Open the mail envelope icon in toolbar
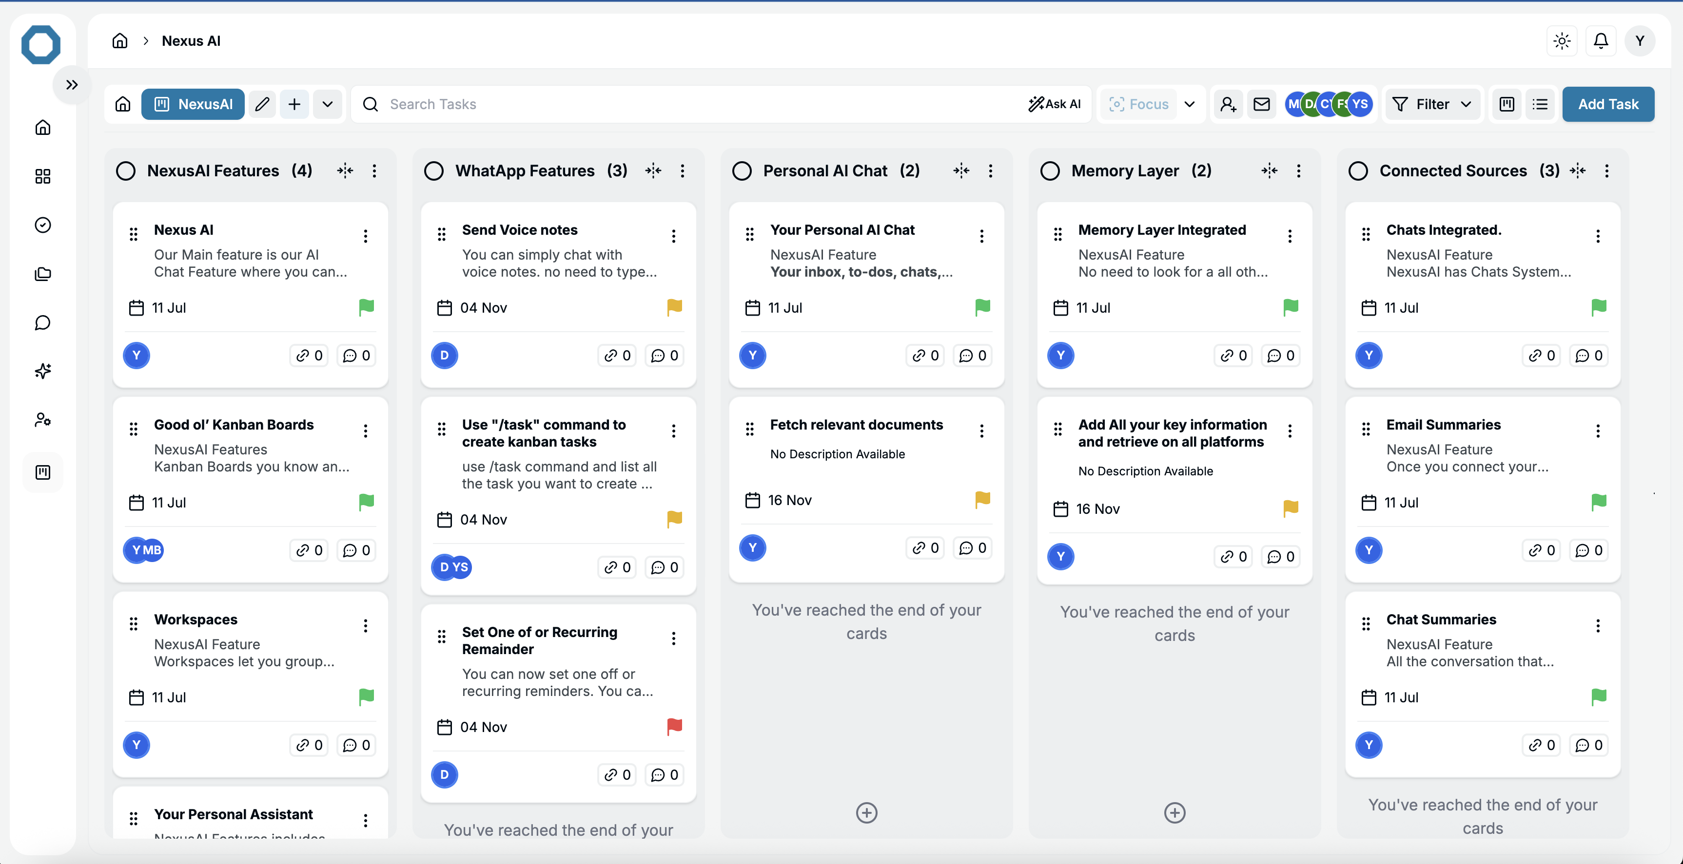The width and height of the screenshot is (1683, 864). [1262, 104]
